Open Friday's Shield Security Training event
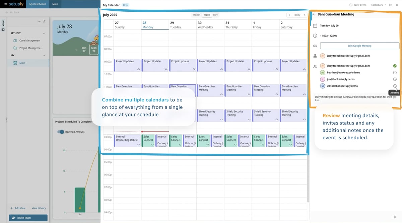This screenshot has height=223, width=402. point(265,115)
